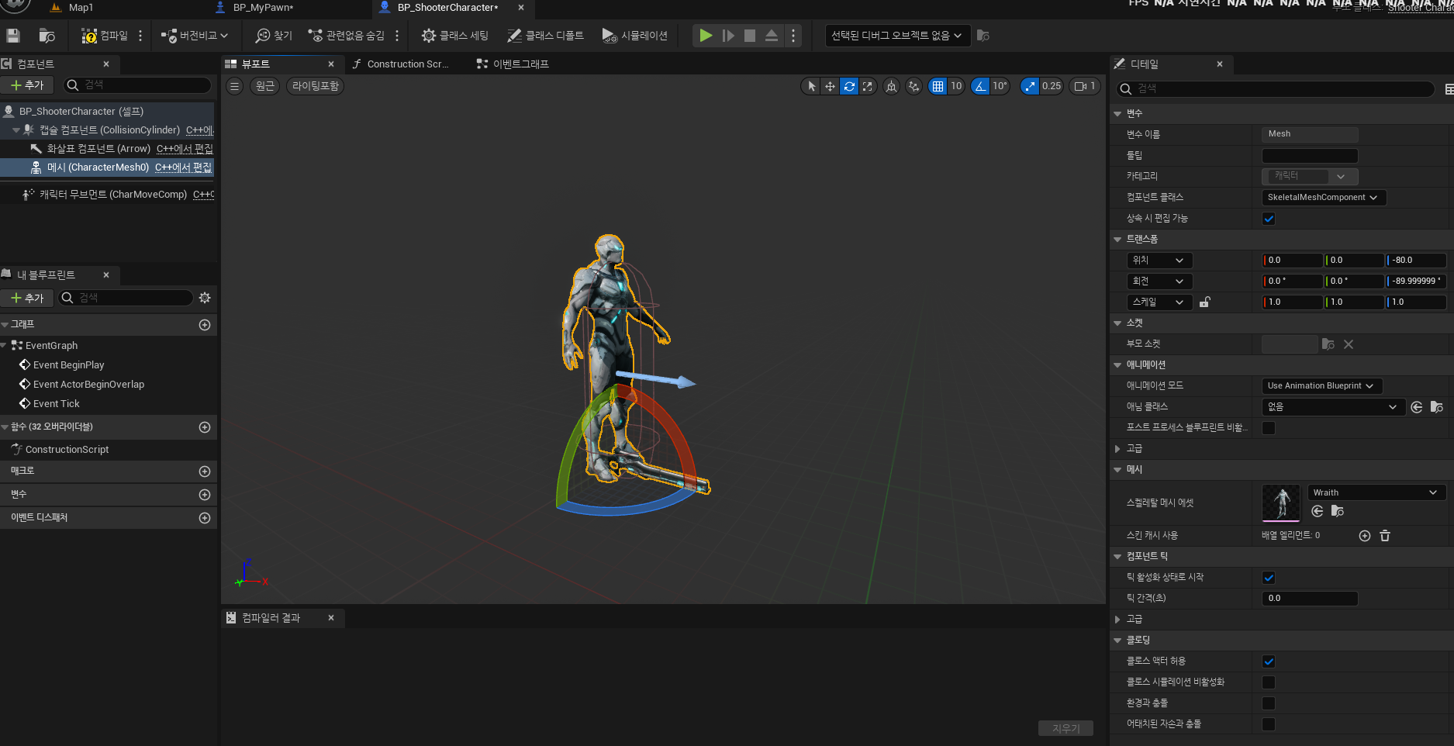Click the frame-advance playback button

pos(728,36)
